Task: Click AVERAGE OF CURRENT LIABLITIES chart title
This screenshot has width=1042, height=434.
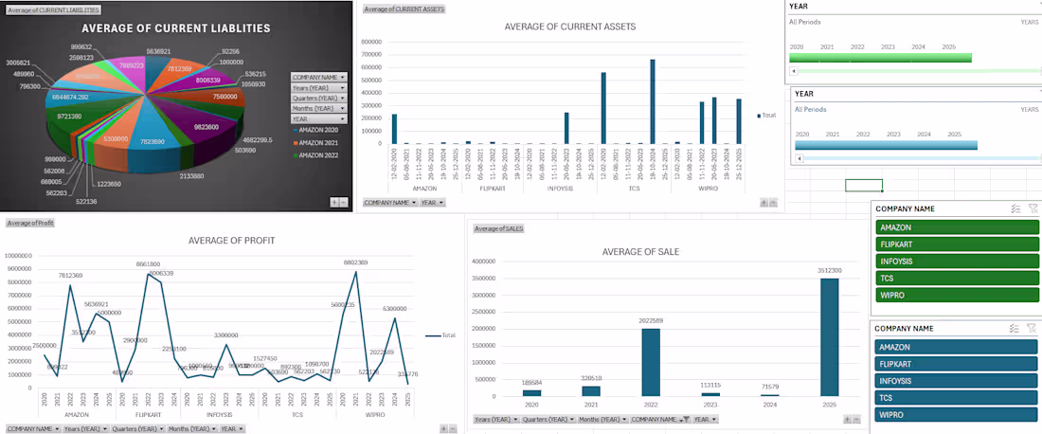Action: pos(175,28)
